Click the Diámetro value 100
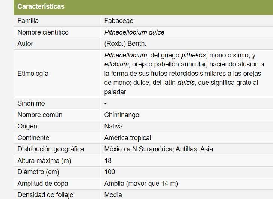 click(110, 172)
